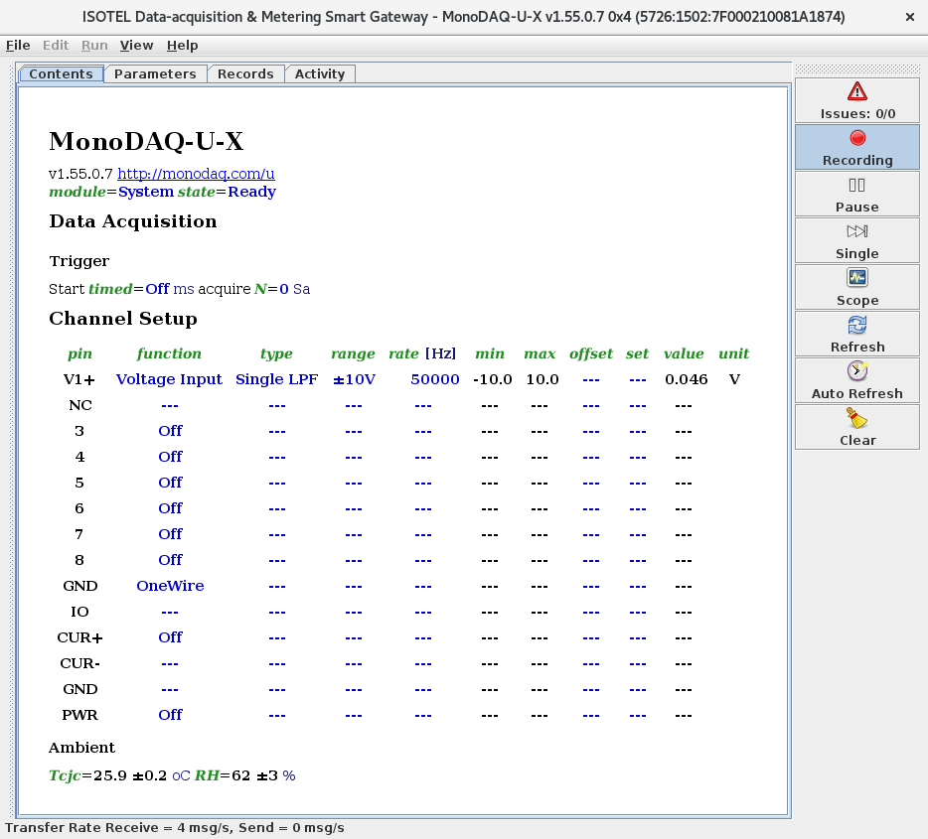Viewport: 928px width, 839px height.
Task: Open the Records tab
Action: click(245, 73)
